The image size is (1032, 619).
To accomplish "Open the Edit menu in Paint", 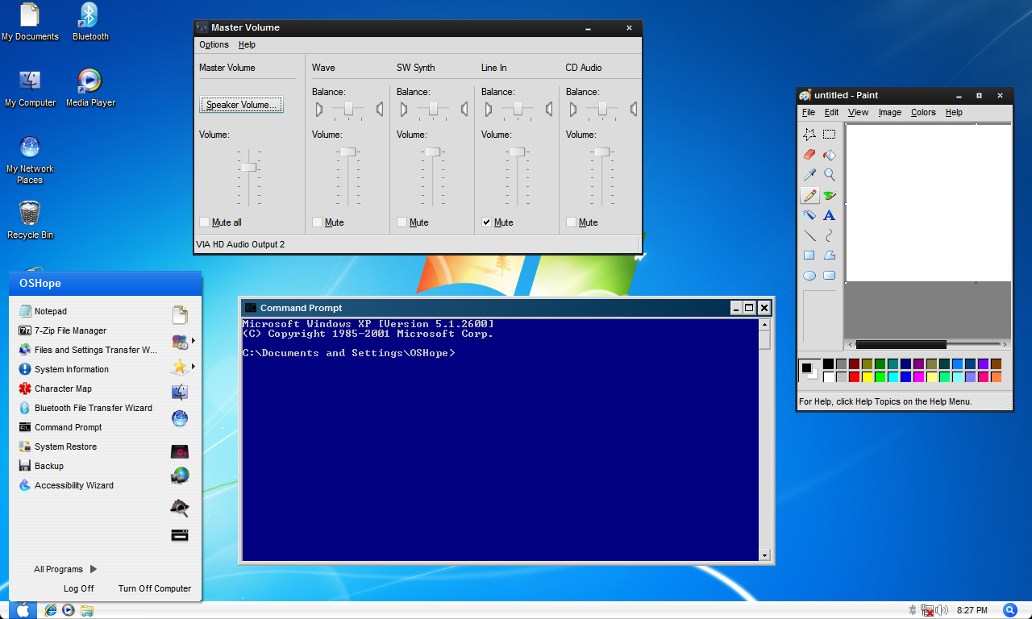I will 831,113.
